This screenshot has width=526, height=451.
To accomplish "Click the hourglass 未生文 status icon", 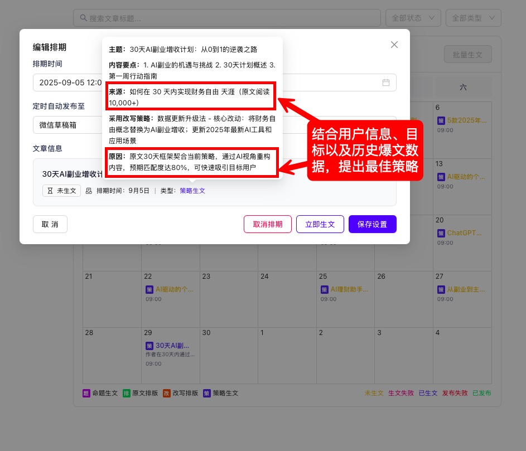I will click(50, 190).
